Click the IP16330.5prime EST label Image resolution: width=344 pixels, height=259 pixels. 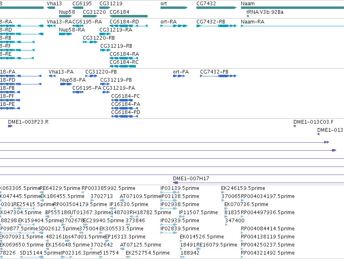click(129, 204)
